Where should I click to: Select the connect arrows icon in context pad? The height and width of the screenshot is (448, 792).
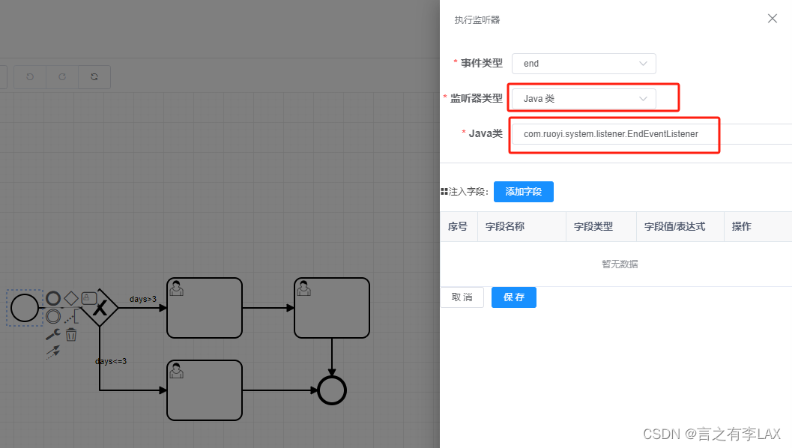point(52,350)
